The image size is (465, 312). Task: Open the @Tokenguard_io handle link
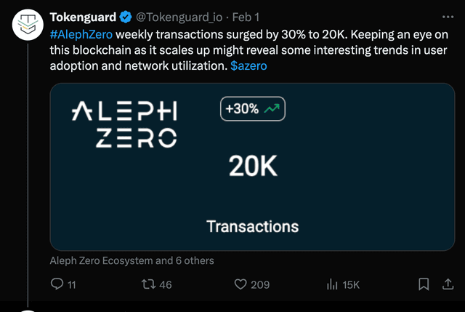179,17
